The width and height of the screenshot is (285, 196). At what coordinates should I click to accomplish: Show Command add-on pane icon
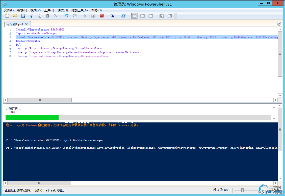[170, 16]
